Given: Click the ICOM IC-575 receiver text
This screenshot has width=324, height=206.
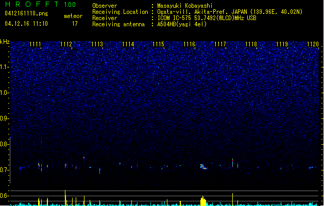Looking at the screenshot, I should tap(207, 18).
